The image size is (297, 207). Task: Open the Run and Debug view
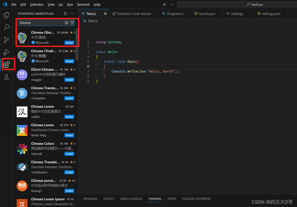[x=6, y=52]
